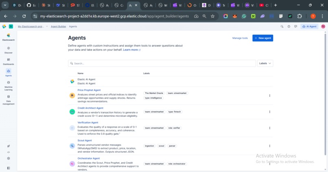Click the agents Search field

click(x=162, y=63)
